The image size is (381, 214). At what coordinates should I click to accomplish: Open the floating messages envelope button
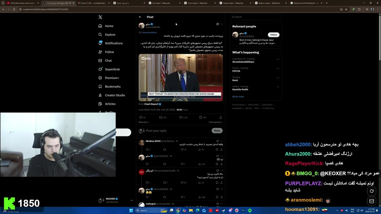click(x=371, y=201)
